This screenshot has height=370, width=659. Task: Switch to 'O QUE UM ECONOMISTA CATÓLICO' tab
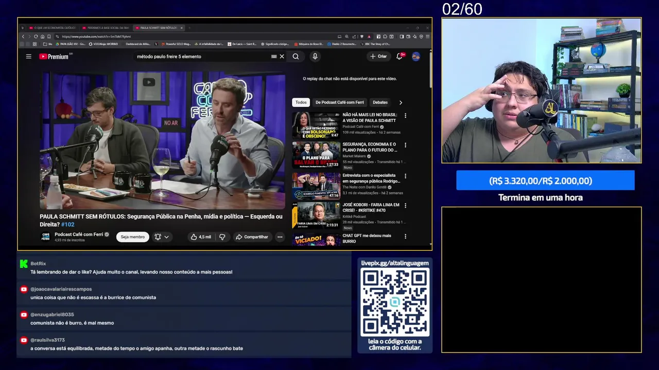(x=53, y=28)
